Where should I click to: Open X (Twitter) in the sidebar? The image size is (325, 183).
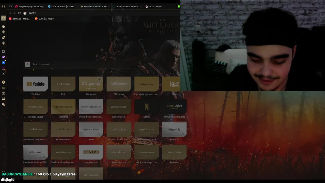pyautogui.click(x=3, y=74)
